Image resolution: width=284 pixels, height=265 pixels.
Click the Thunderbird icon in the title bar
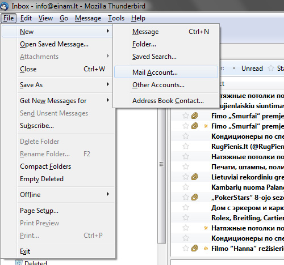pyautogui.click(x=4, y=6)
